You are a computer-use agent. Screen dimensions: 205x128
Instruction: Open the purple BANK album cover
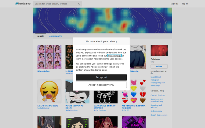[x=134, y=122]
